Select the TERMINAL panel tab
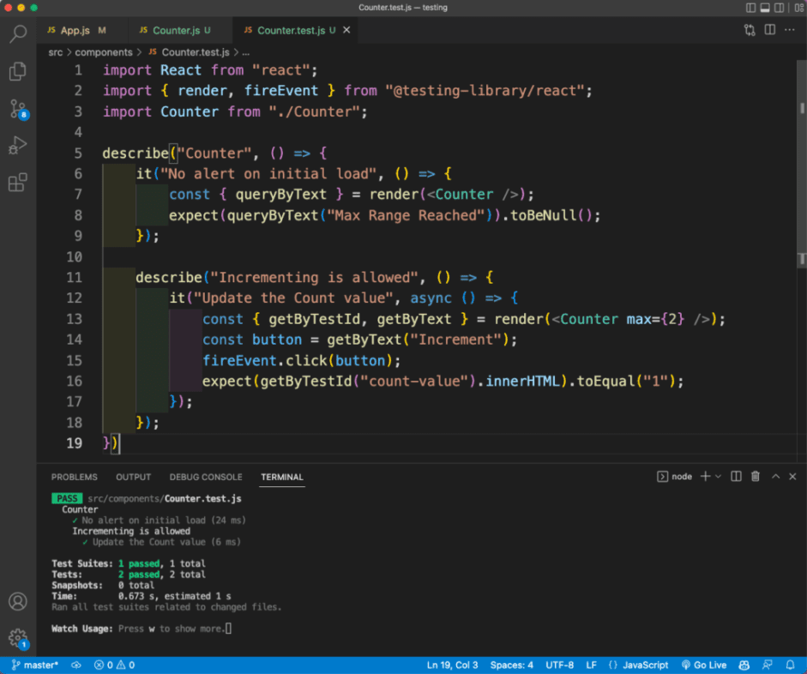This screenshot has height=674, width=807. tap(282, 477)
